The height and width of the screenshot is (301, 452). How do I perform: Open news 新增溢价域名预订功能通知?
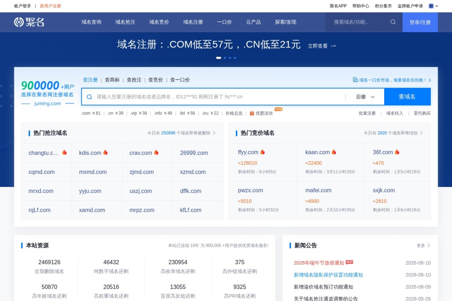324,287
